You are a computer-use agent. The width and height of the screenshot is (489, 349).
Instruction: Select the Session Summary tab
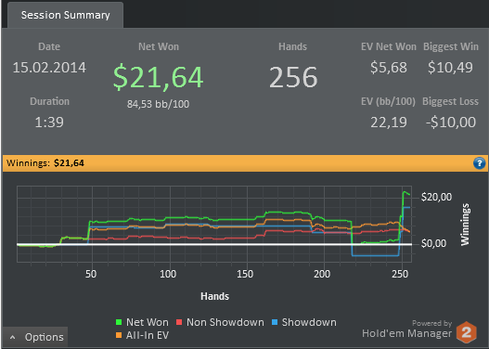66,15
